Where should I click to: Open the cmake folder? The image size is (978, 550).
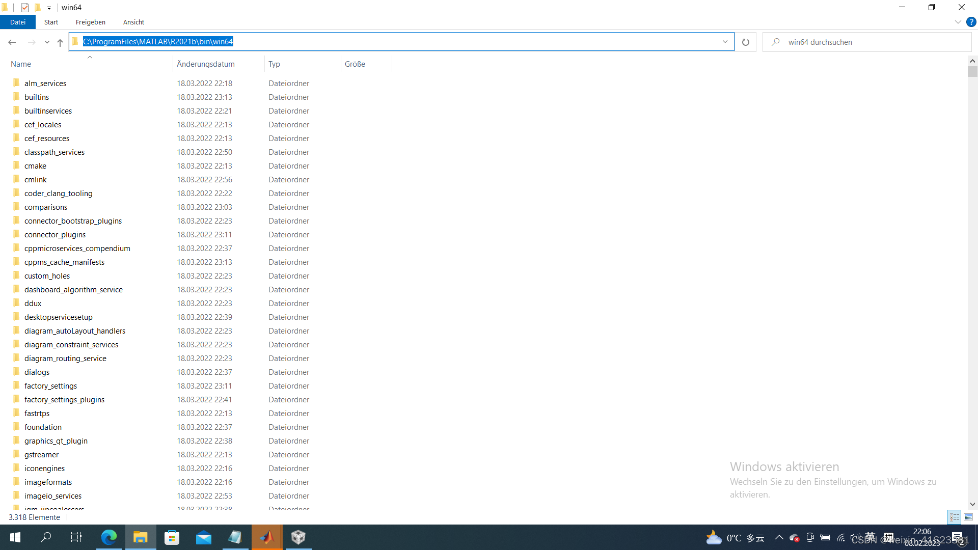[x=36, y=166]
